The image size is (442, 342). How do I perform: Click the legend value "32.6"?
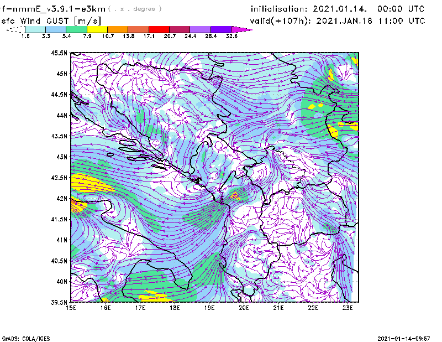(231, 36)
